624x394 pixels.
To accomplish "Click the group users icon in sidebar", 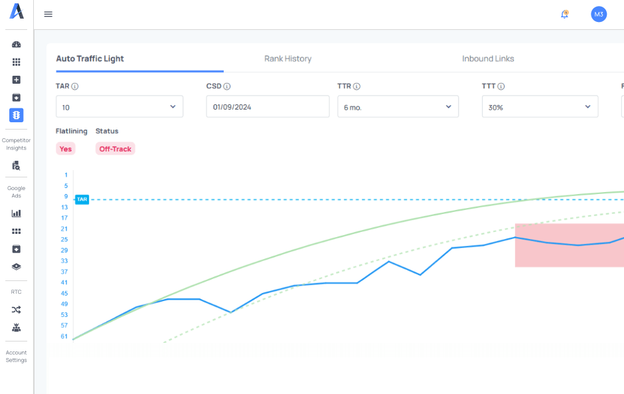I will [17, 328].
